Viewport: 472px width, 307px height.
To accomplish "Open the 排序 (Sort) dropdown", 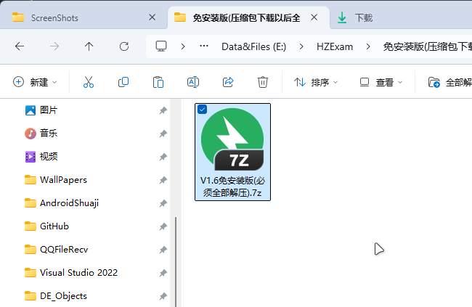I will tap(316, 82).
